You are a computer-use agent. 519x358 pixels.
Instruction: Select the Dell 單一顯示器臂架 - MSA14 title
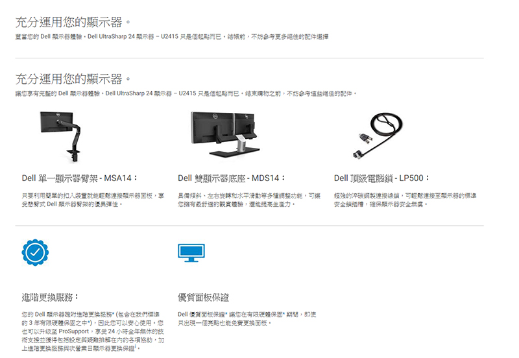(x=79, y=178)
